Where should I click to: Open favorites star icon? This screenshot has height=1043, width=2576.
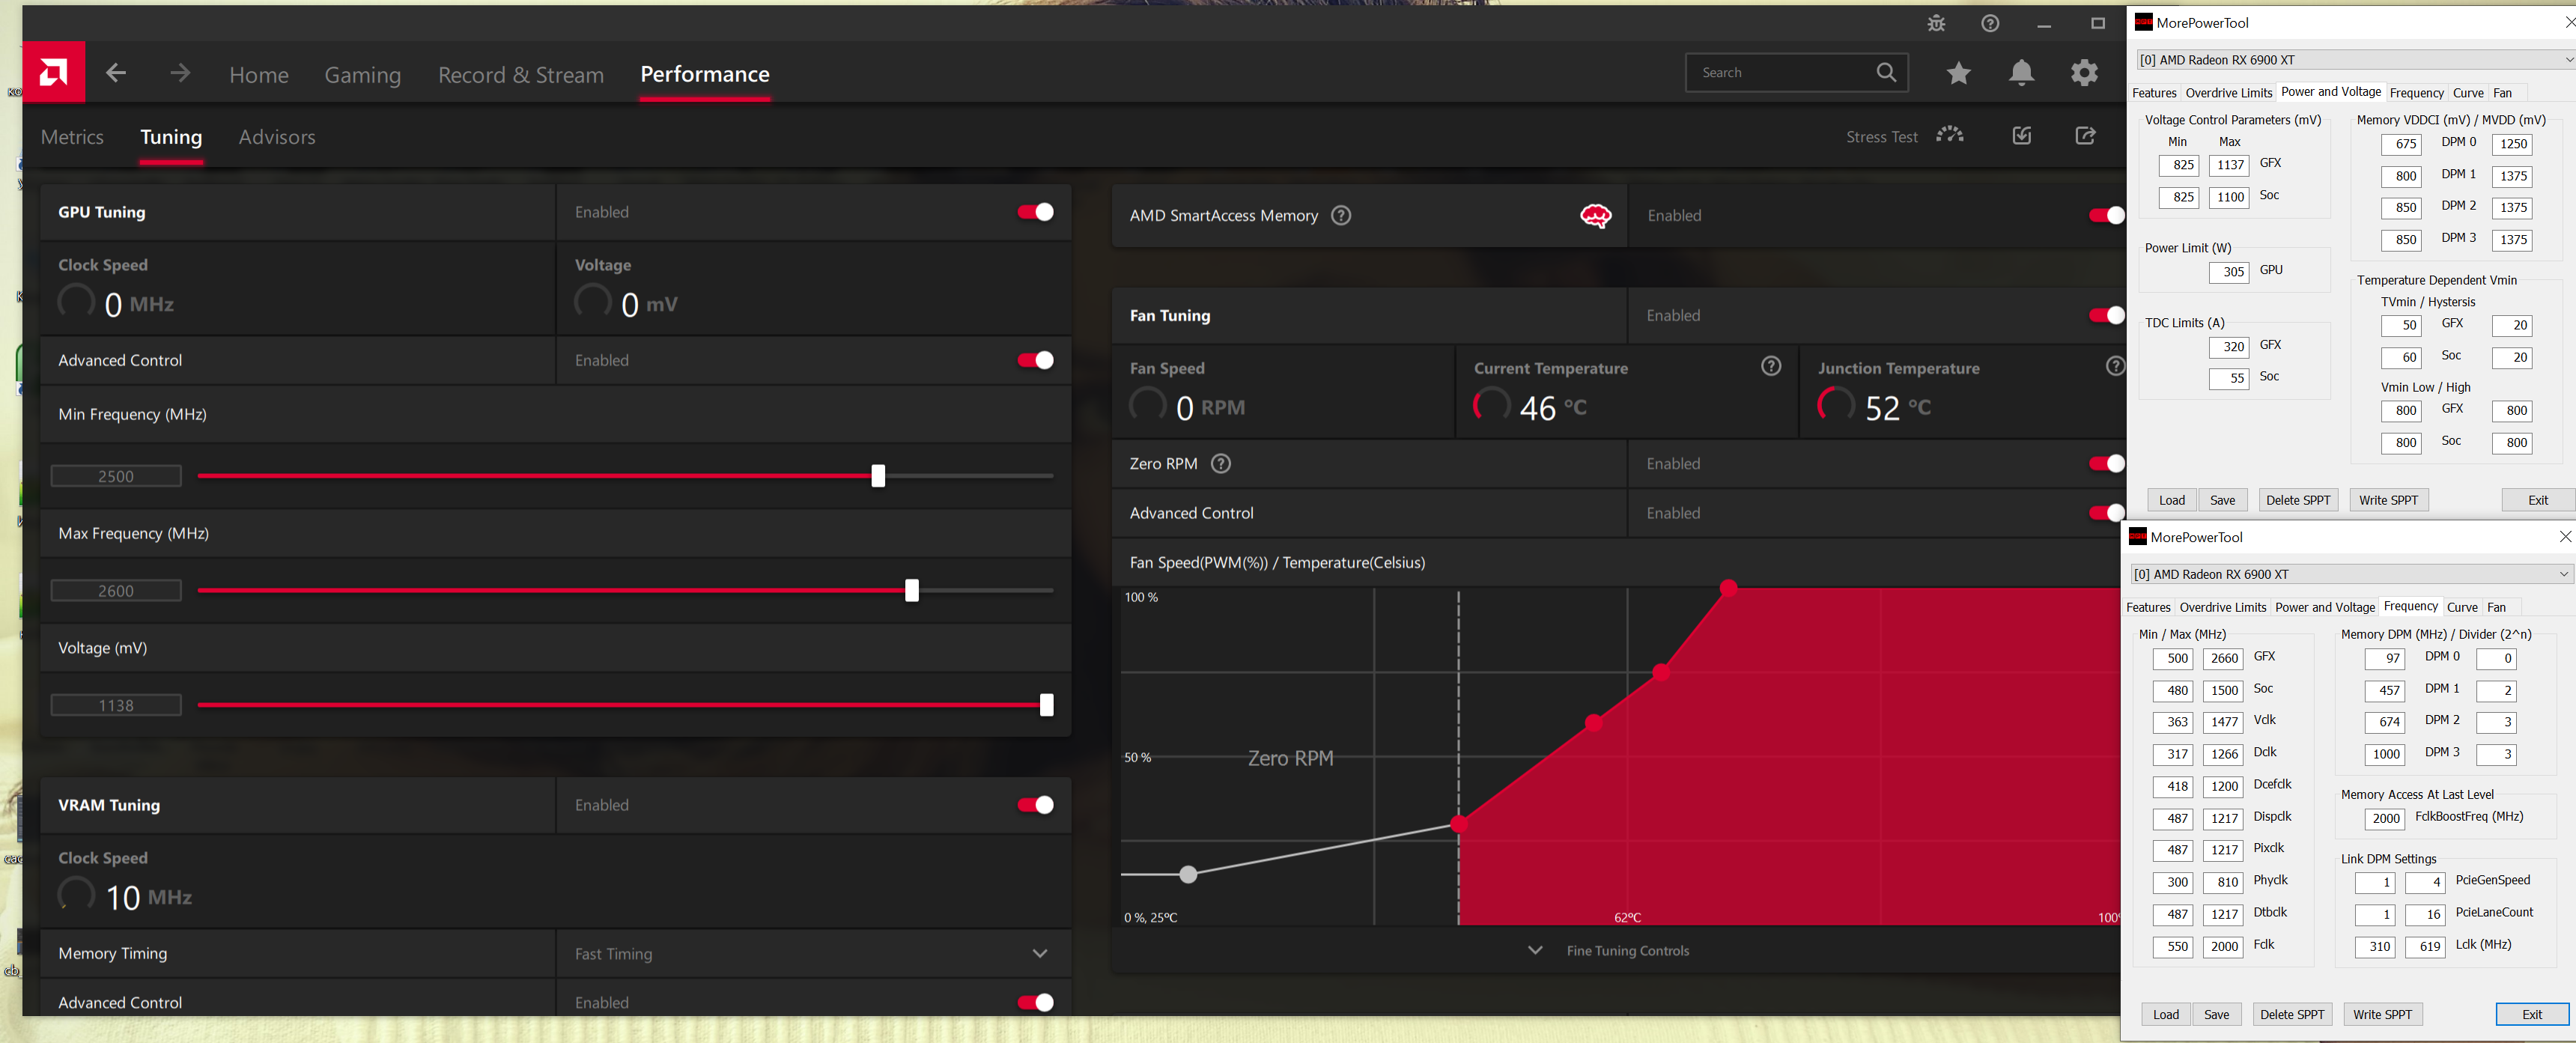[x=1958, y=72]
